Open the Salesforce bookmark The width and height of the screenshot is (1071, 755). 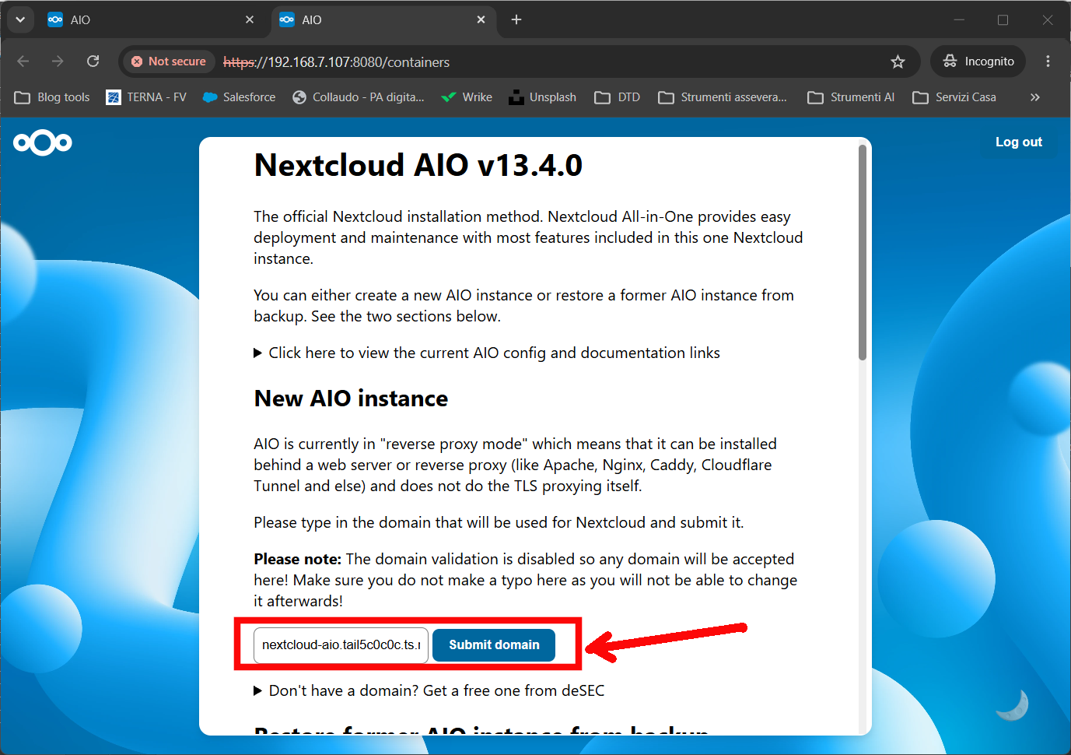pyautogui.click(x=240, y=97)
